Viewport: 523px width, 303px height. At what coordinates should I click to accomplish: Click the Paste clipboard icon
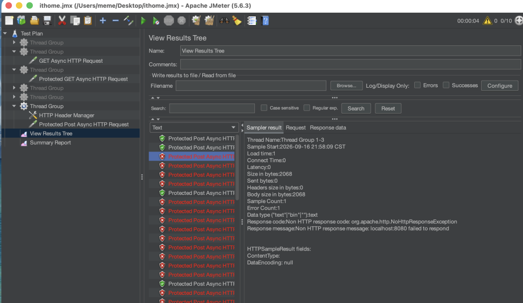pos(88,20)
